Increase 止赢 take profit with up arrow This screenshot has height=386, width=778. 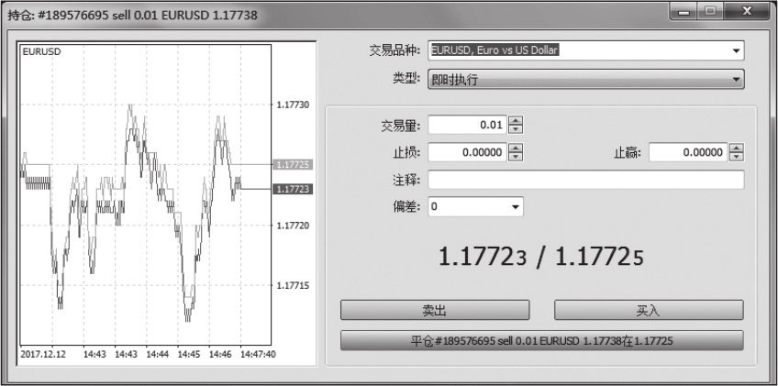(737, 148)
